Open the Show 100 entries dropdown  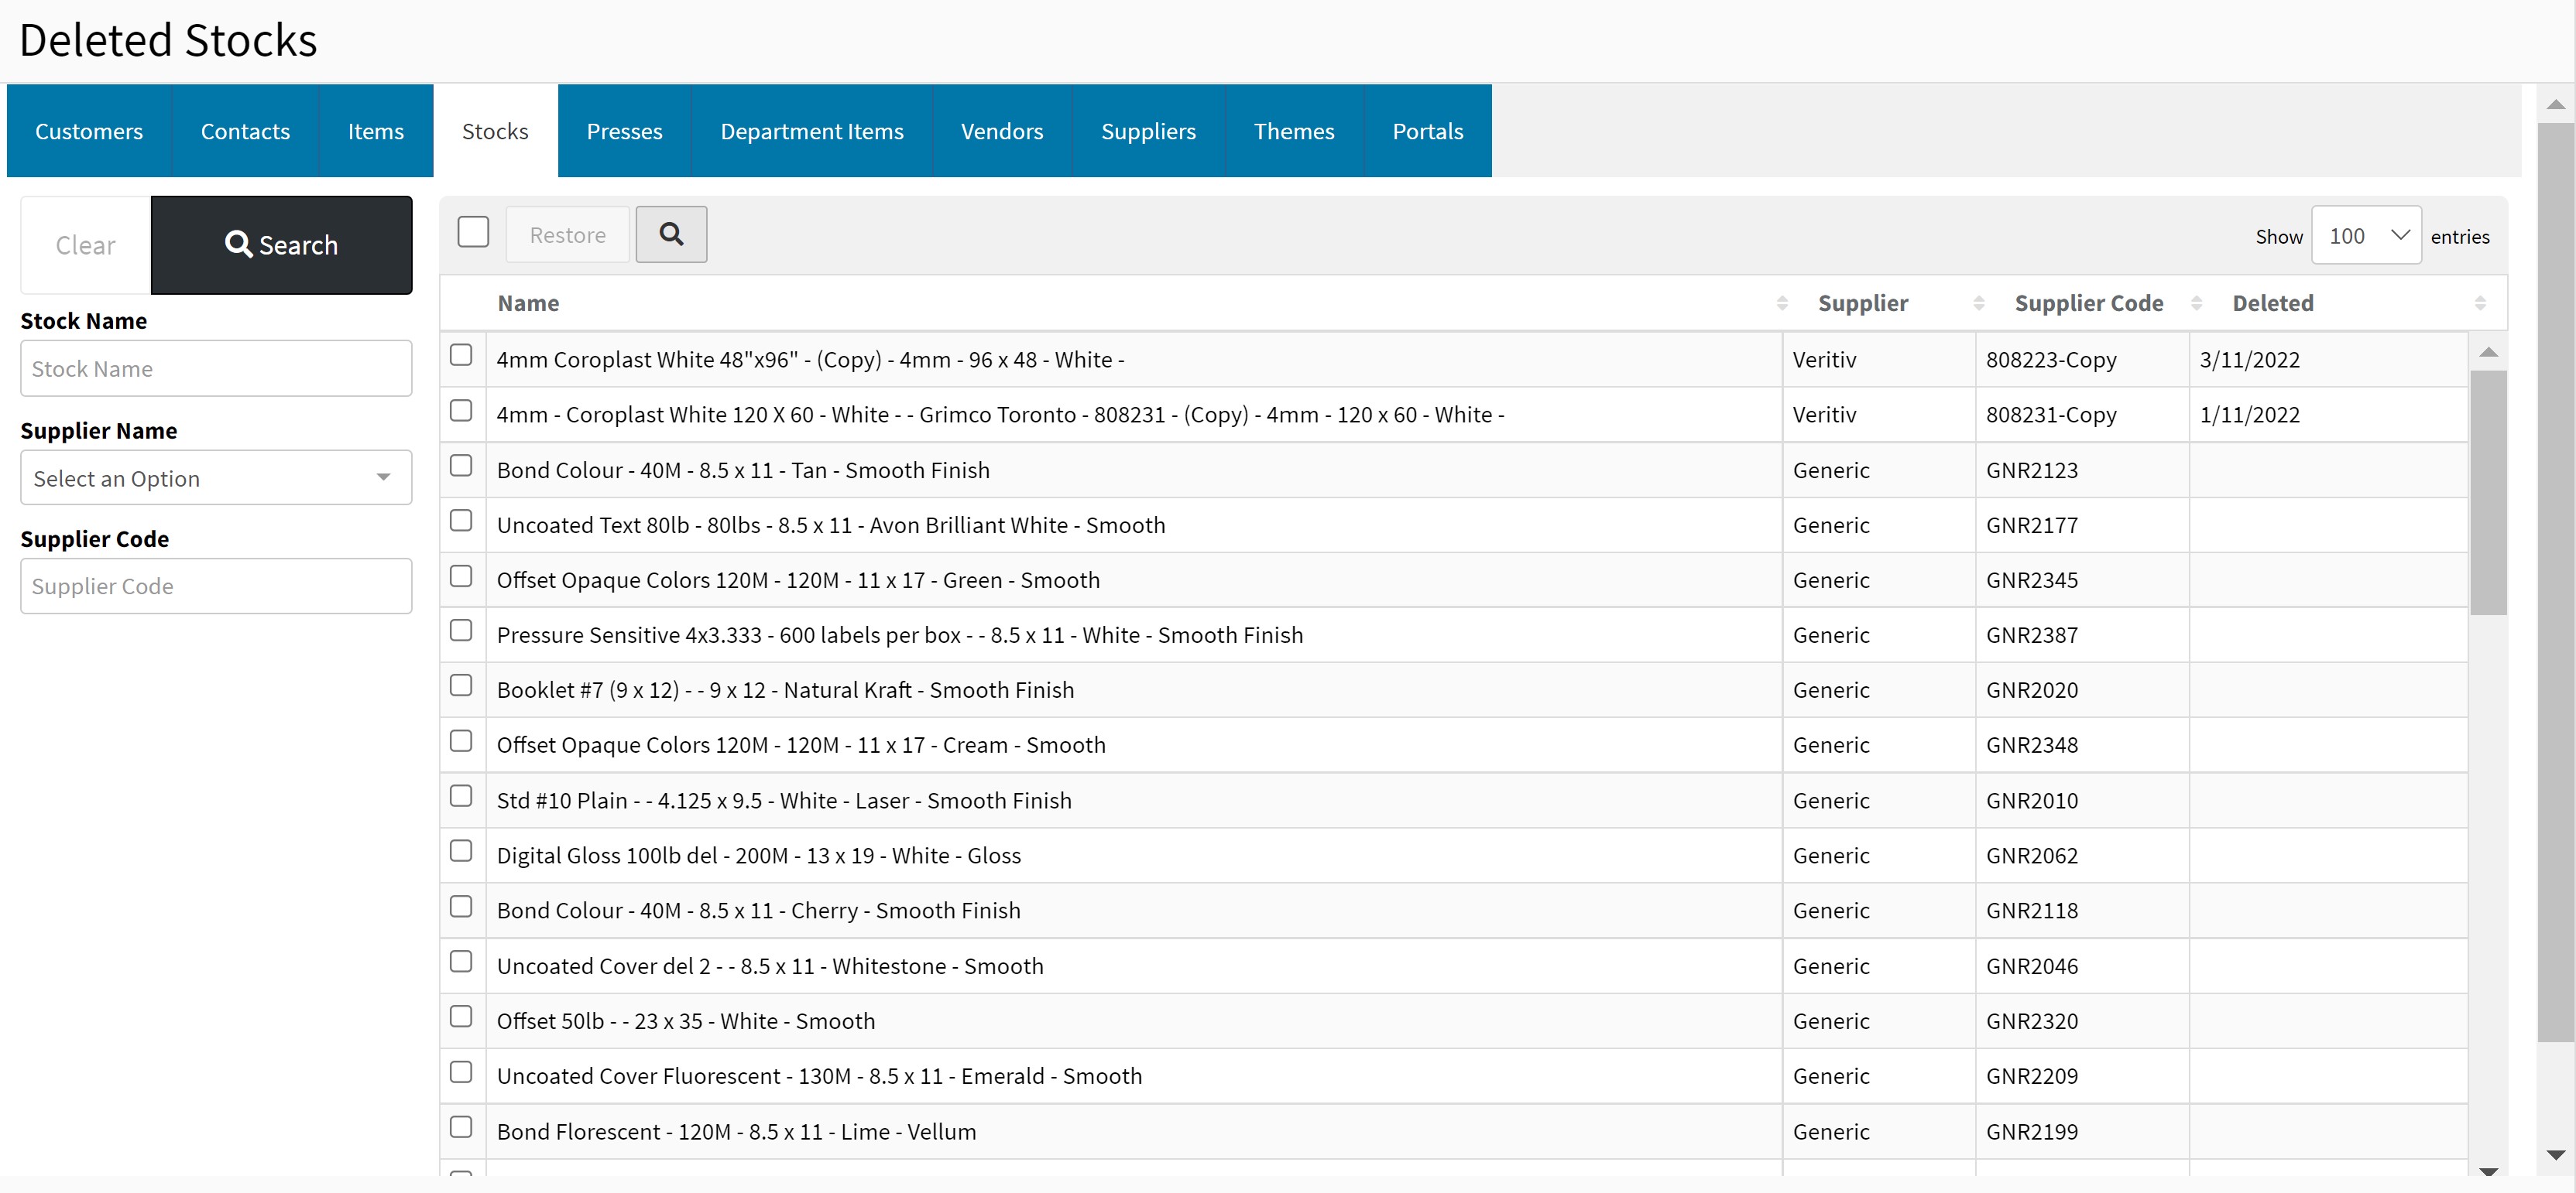2365,236
